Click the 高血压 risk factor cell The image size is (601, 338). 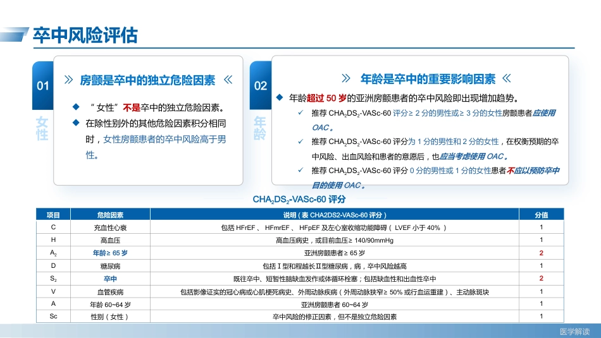point(110,240)
